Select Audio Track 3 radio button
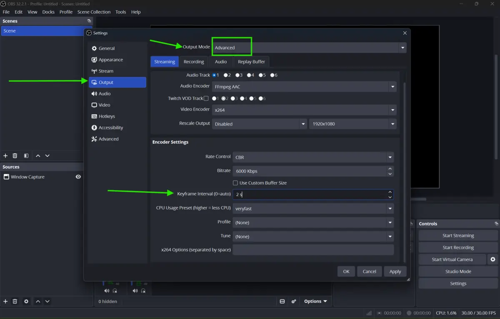The width and height of the screenshot is (500, 319). click(x=237, y=75)
